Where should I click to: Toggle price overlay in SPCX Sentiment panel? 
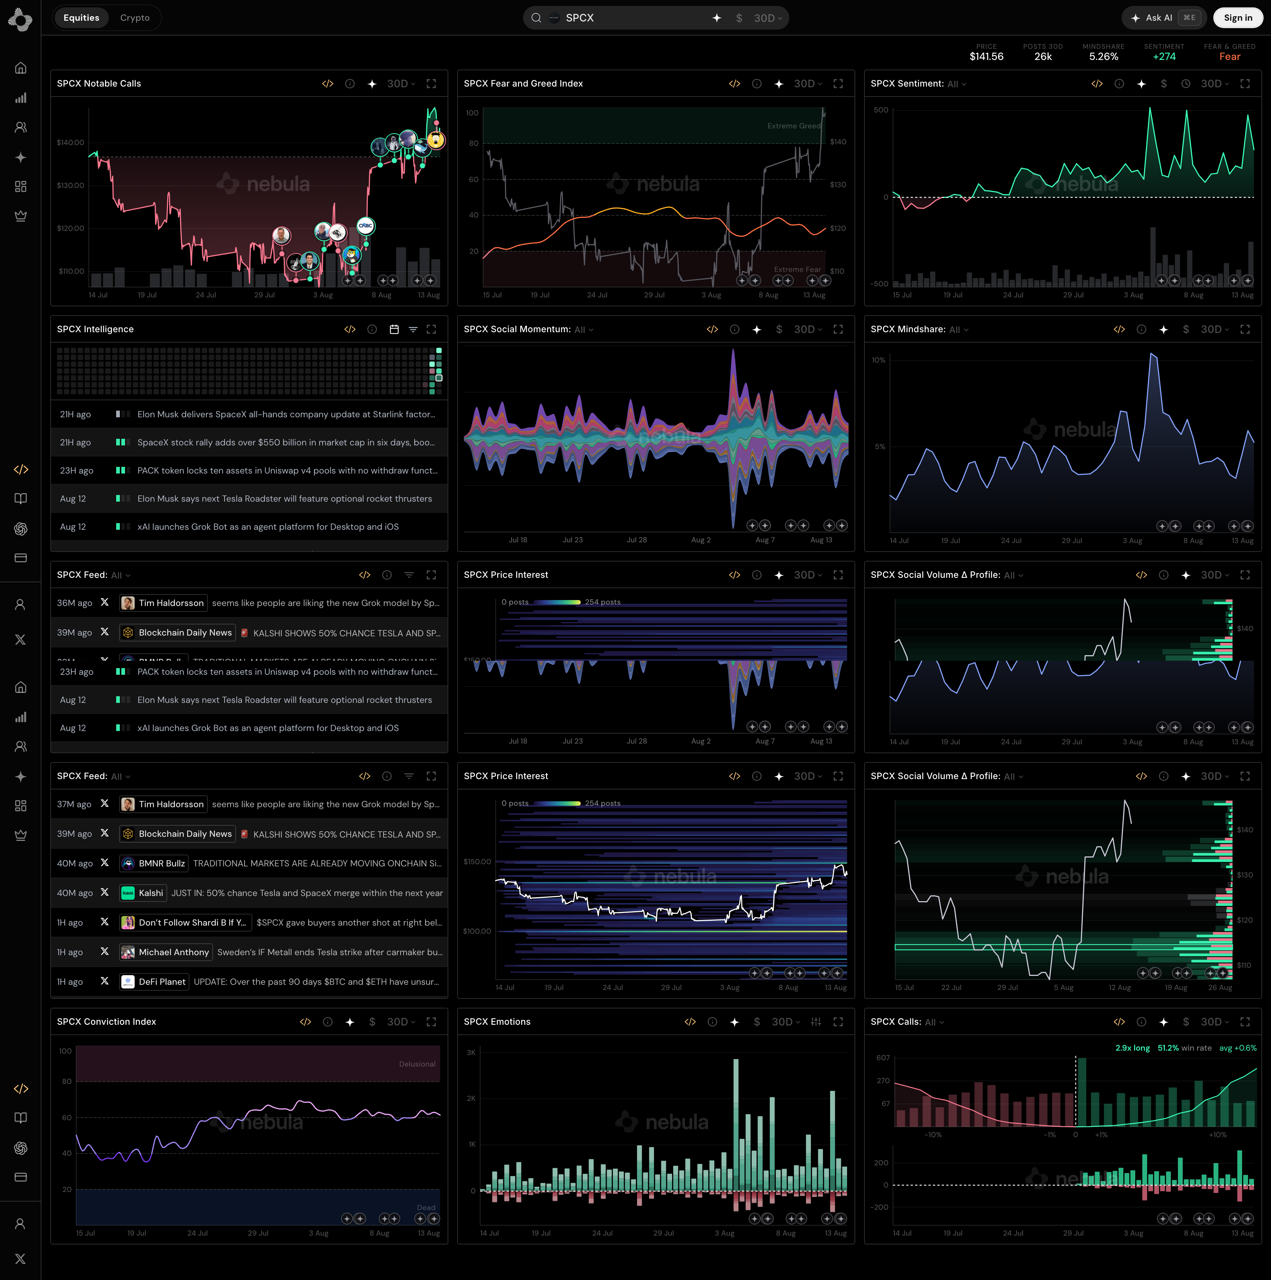click(x=1164, y=84)
